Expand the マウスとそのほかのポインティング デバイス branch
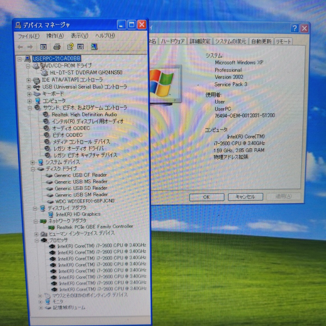 40,296
